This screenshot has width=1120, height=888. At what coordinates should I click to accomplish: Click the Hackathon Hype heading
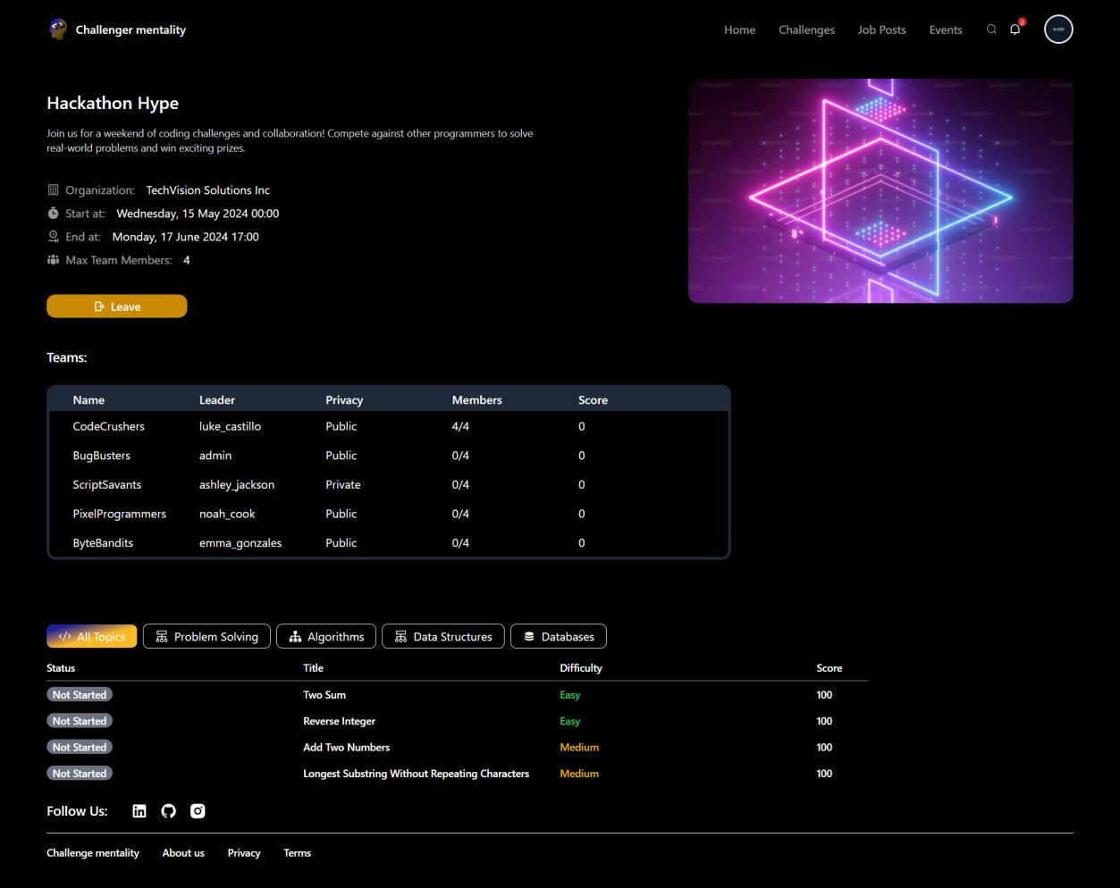coord(113,104)
